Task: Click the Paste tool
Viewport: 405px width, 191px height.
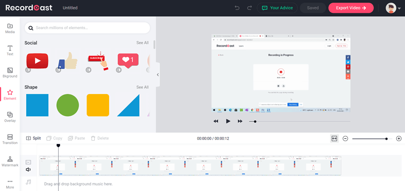Action: pyautogui.click(x=76, y=138)
